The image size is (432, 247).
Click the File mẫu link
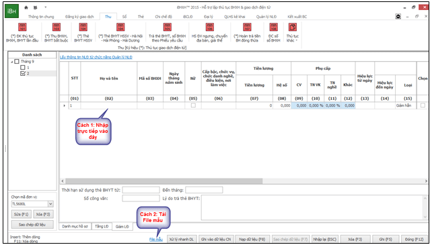[x=156, y=240]
